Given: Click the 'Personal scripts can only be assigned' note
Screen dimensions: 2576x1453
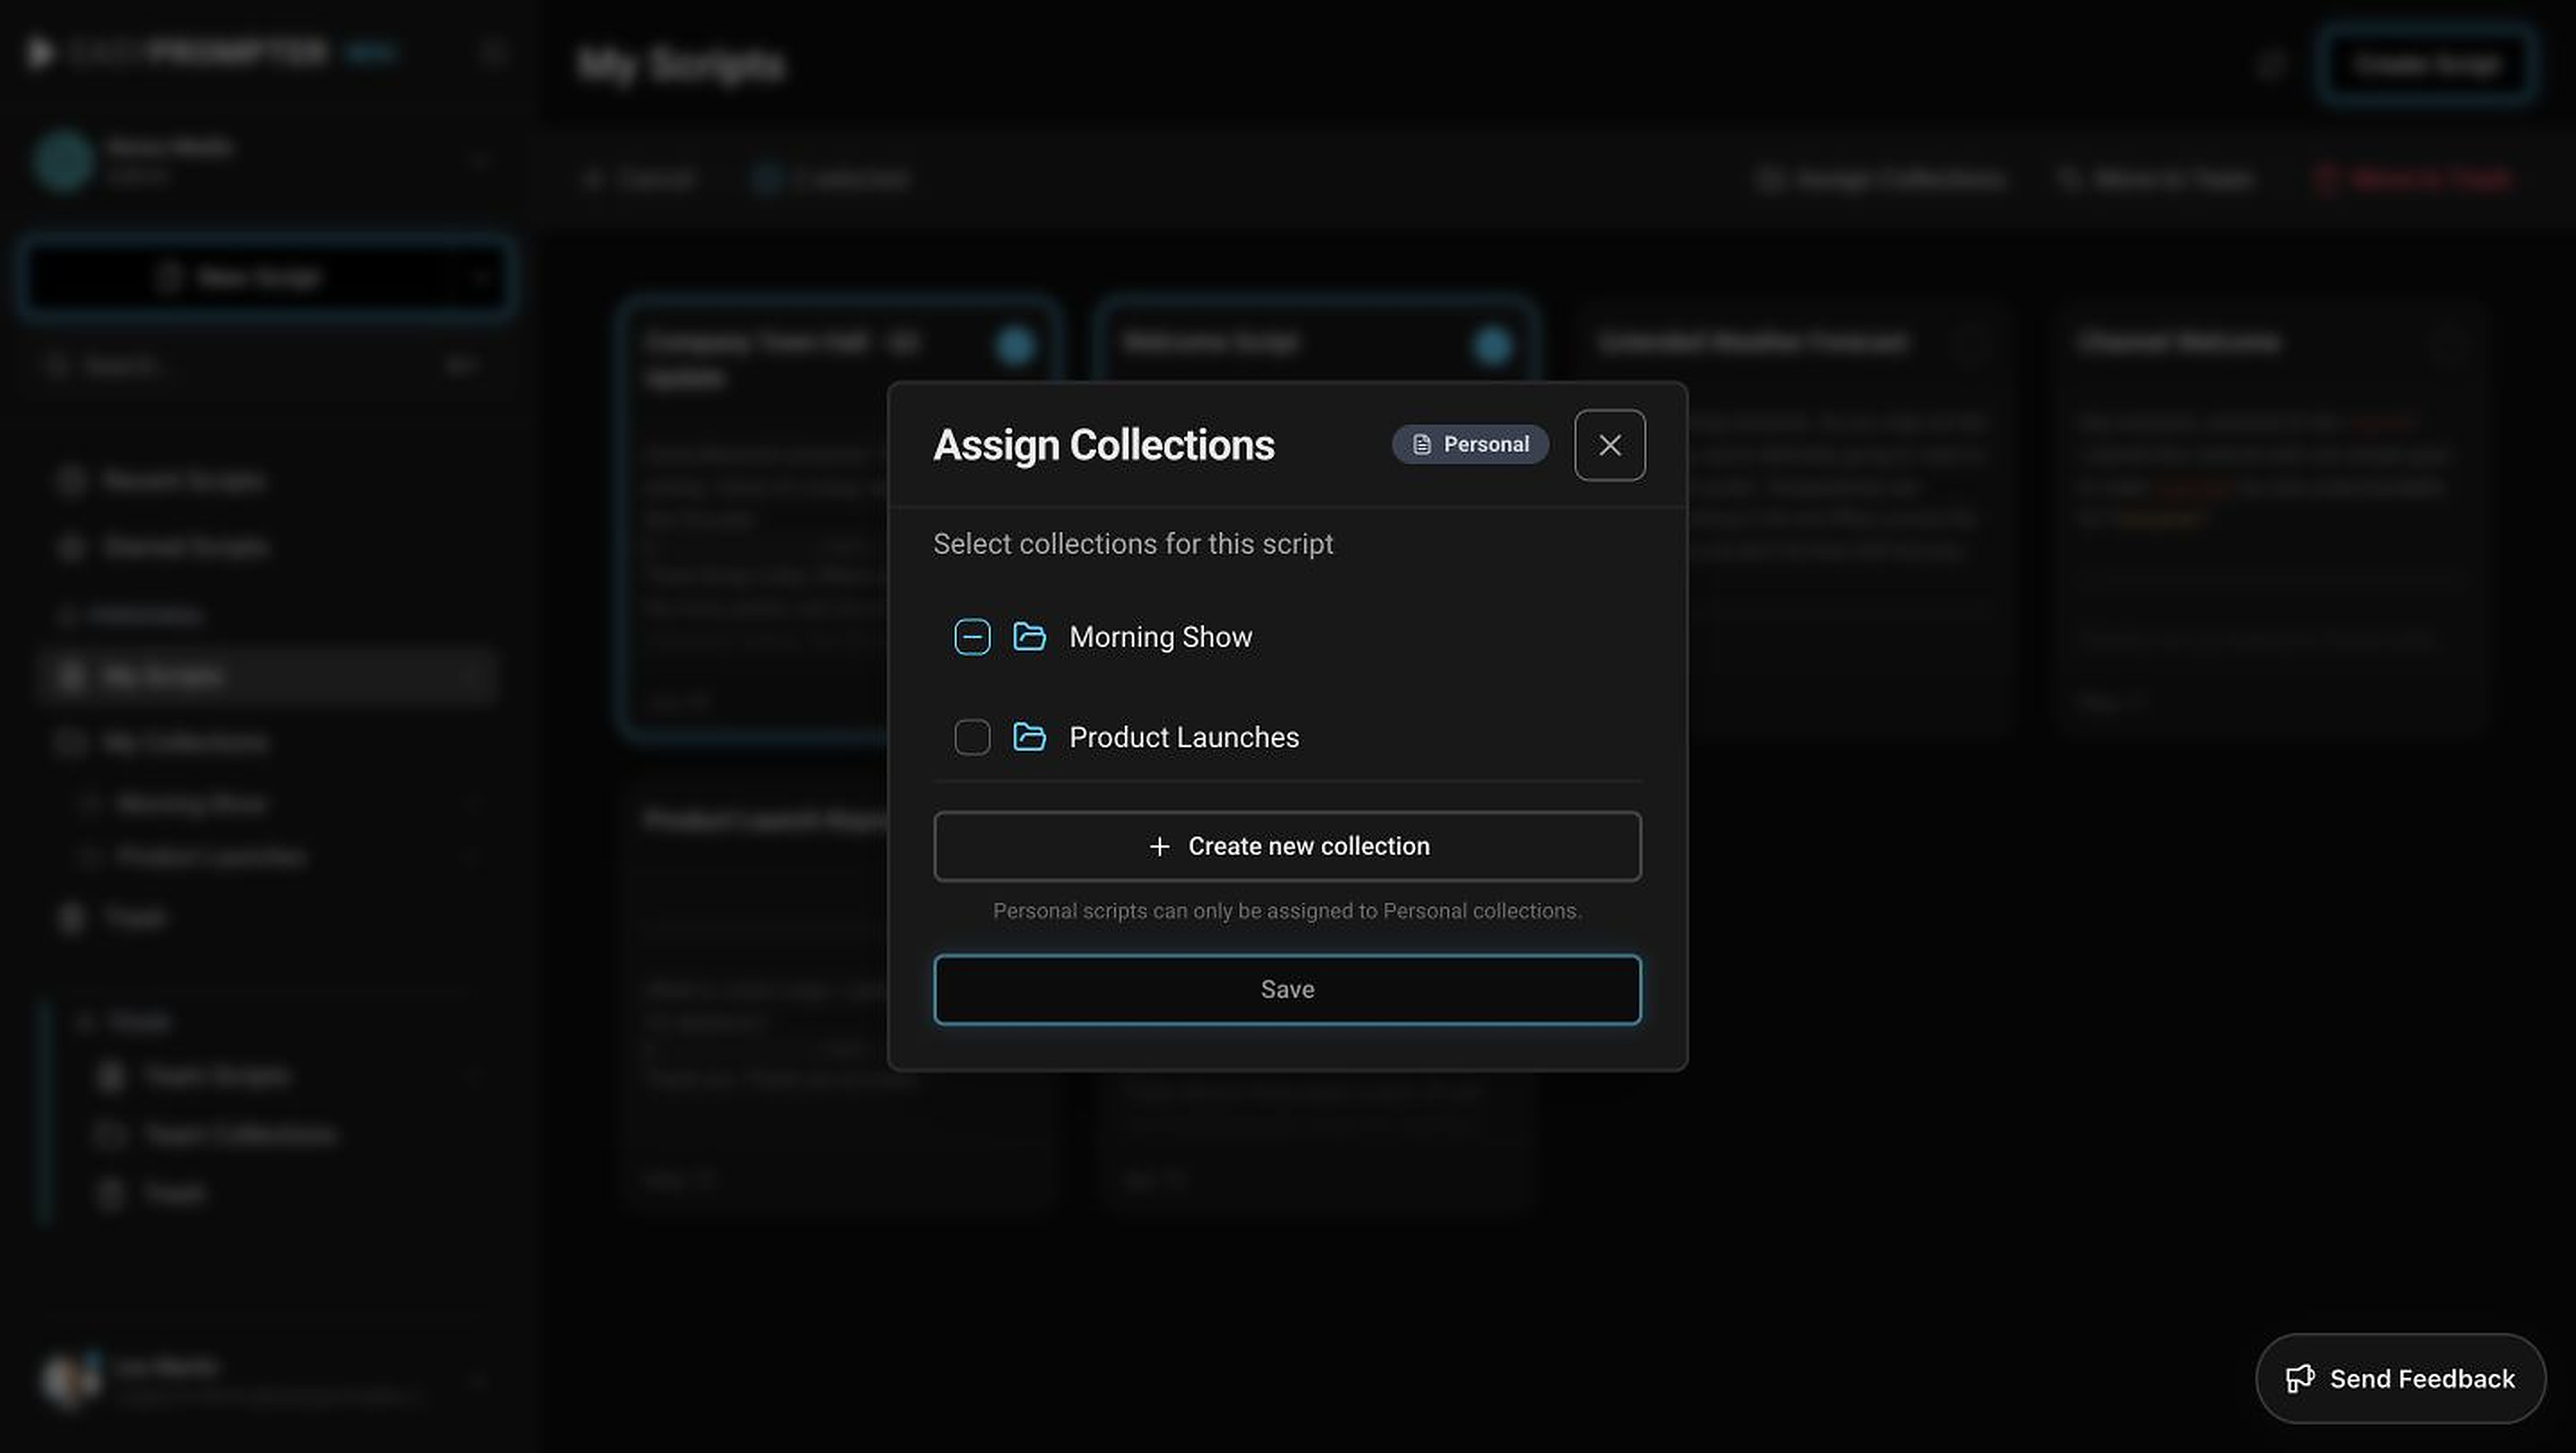Looking at the screenshot, I should coord(1287,911).
